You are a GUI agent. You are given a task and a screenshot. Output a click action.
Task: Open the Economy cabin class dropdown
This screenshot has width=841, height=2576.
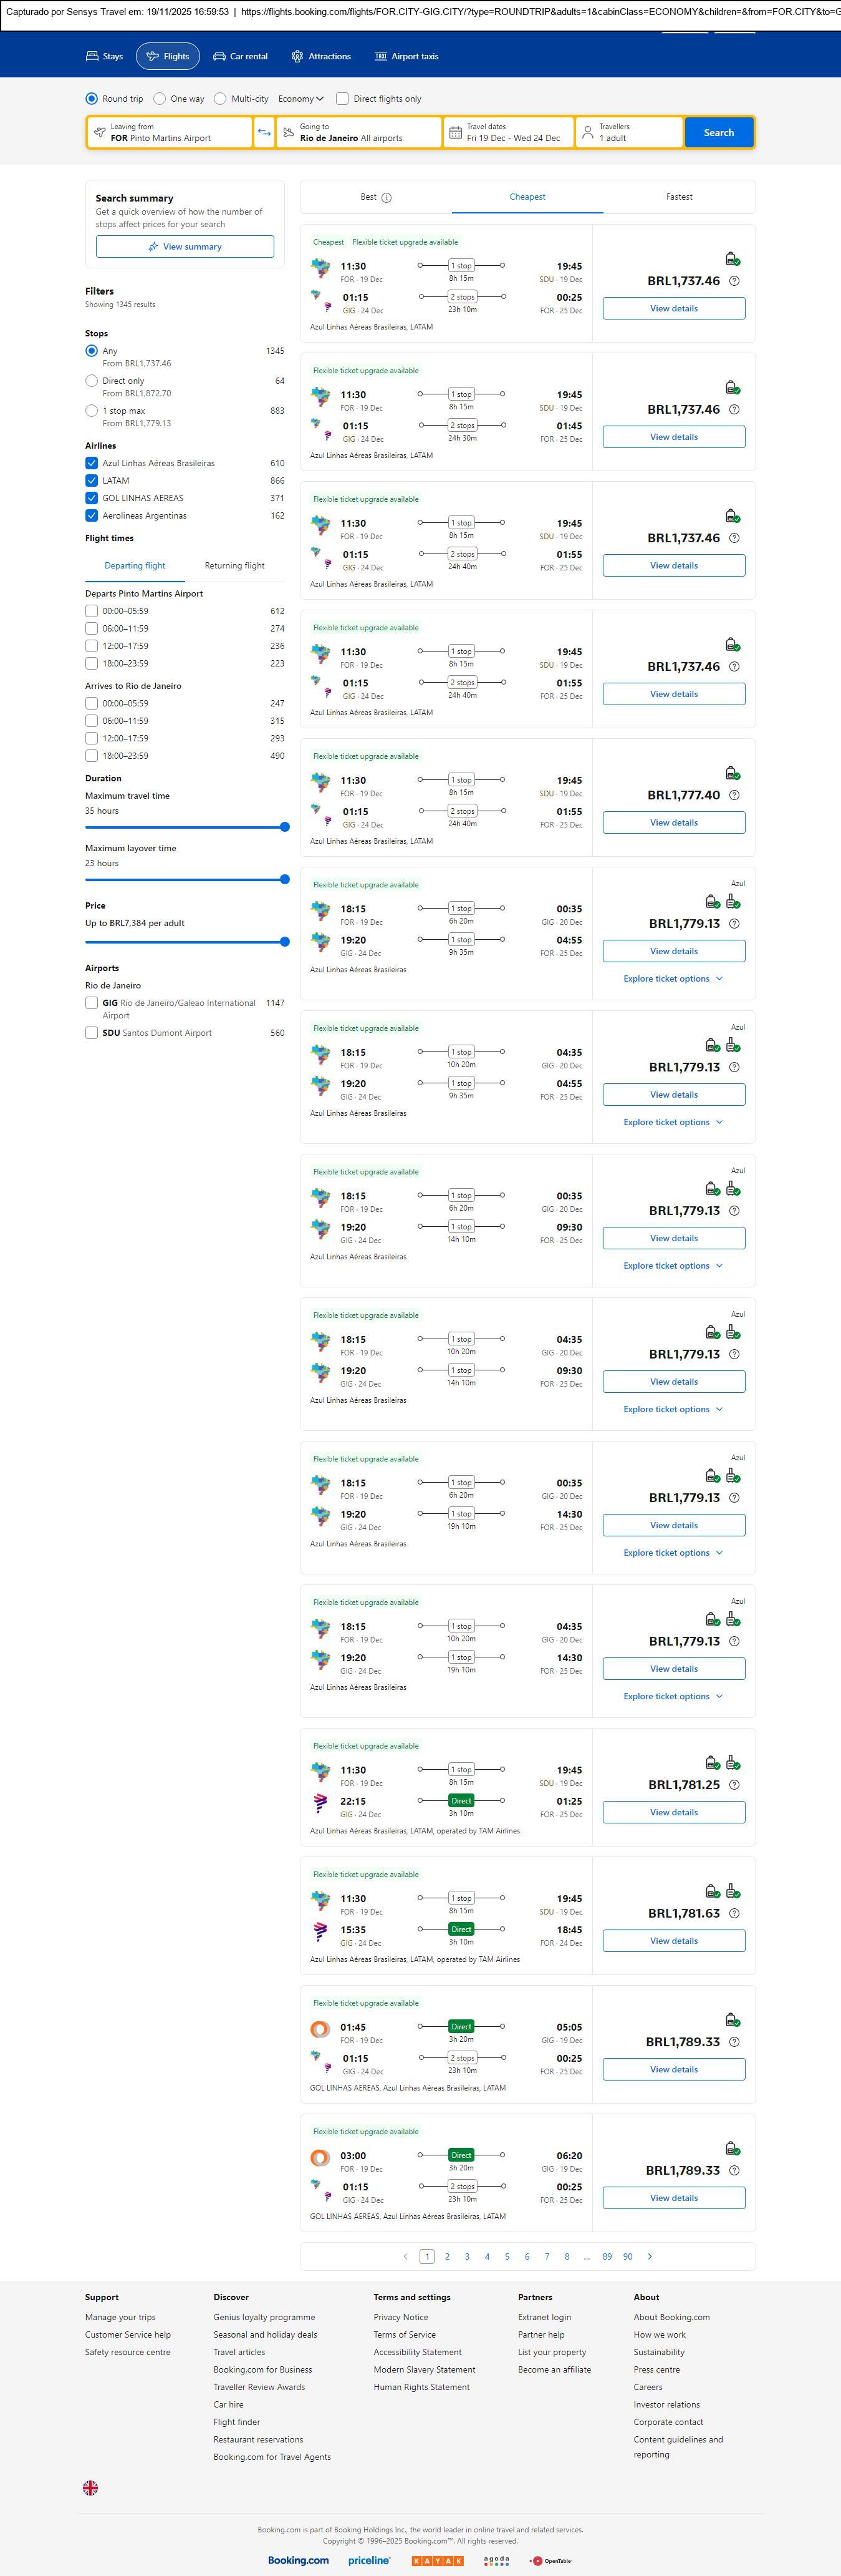pyautogui.click(x=300, y=99)
